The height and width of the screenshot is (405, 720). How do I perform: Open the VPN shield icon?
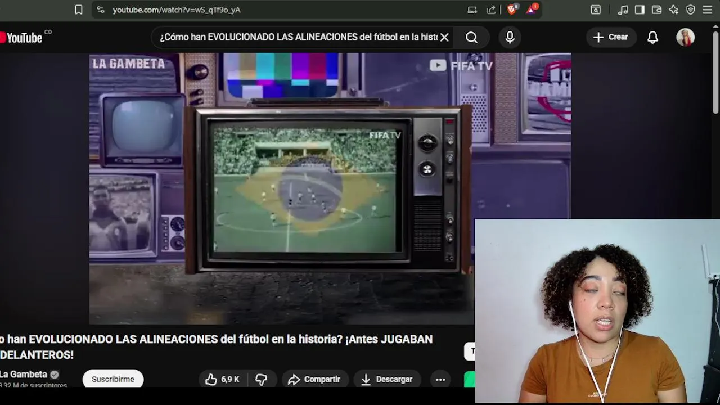click(x=691, y=10)
